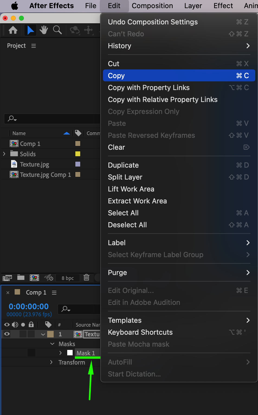Open the 8 bpc color depth button

(67, 278)
